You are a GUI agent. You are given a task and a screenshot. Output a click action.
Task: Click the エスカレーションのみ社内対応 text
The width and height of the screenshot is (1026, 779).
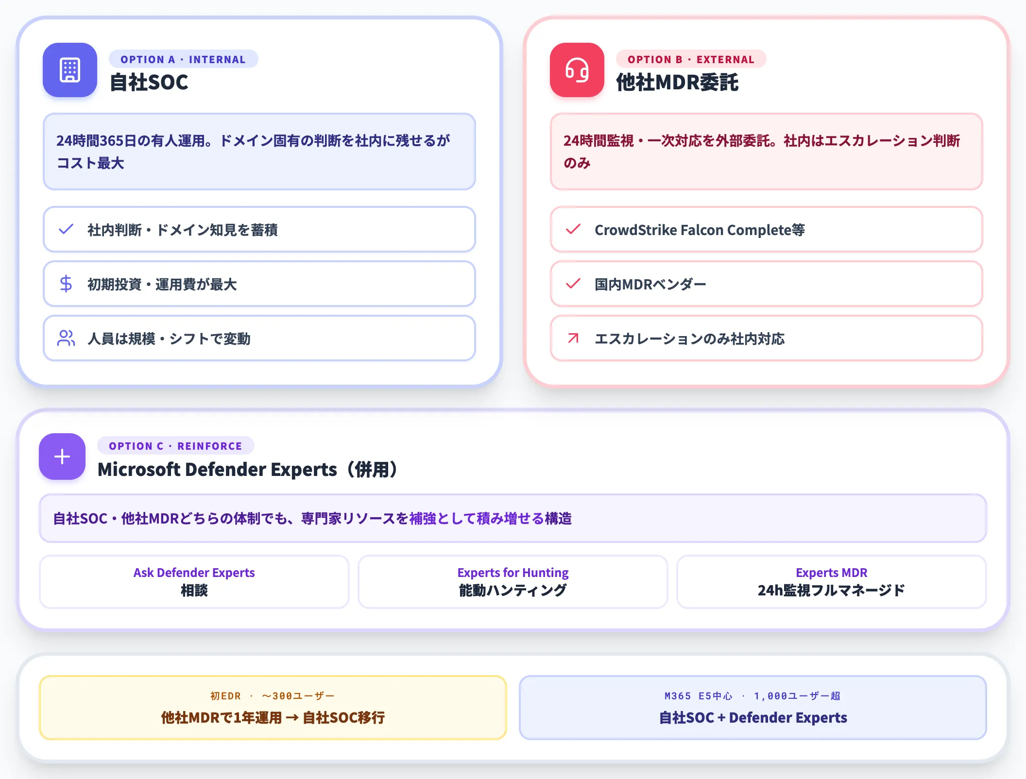[x=690, y=339]
